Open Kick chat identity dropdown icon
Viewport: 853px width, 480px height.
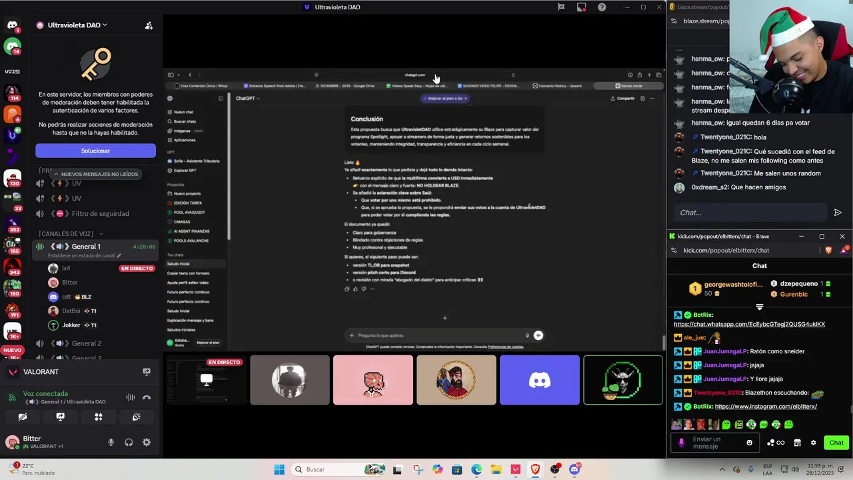point(681,443)
